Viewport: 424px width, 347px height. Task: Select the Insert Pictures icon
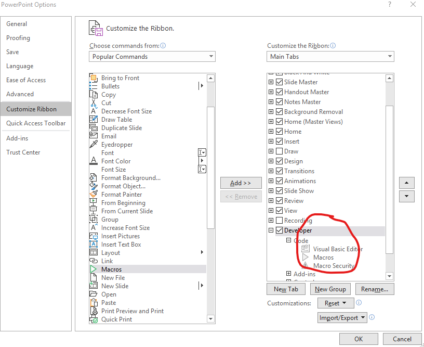click(94, 236)
